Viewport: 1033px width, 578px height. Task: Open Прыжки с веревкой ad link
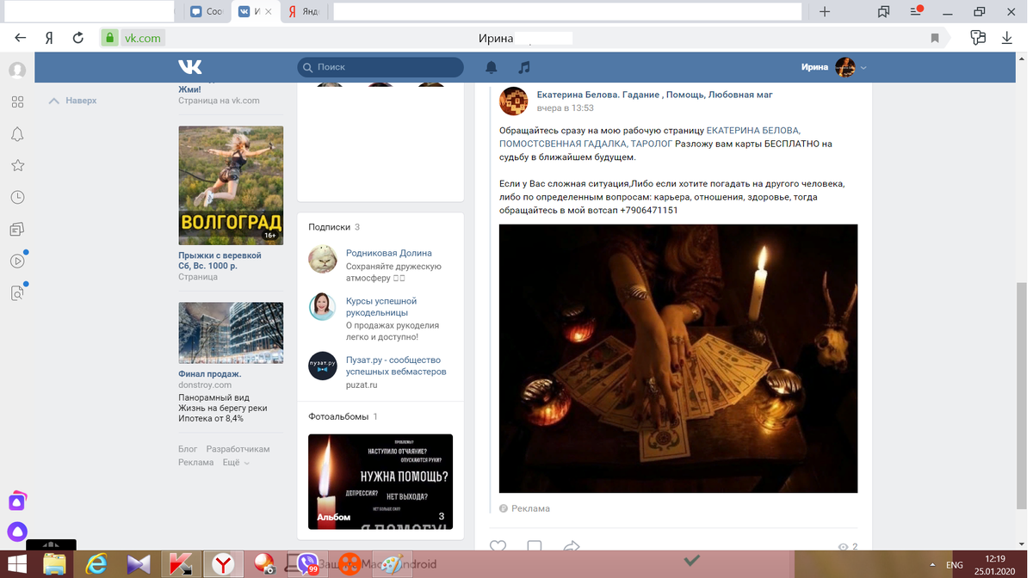click(220, 261)
